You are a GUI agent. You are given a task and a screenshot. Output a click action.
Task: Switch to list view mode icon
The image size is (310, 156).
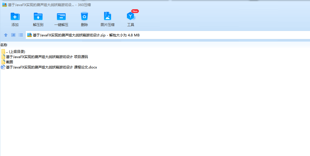point(21,35)
